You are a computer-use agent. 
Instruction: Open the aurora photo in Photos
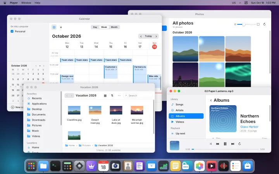(x=238, y=75)
